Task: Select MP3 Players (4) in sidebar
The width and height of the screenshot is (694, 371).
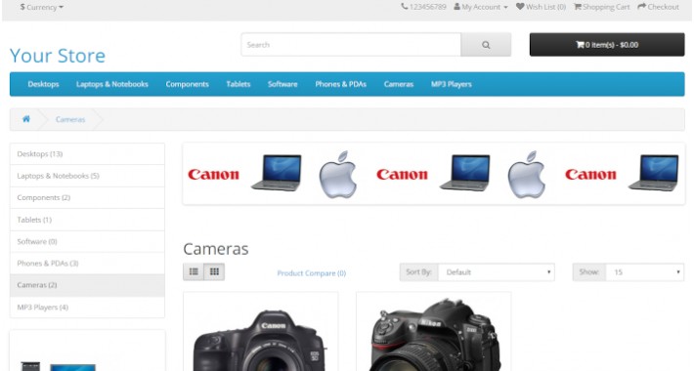Action: [x=87, y=307]
